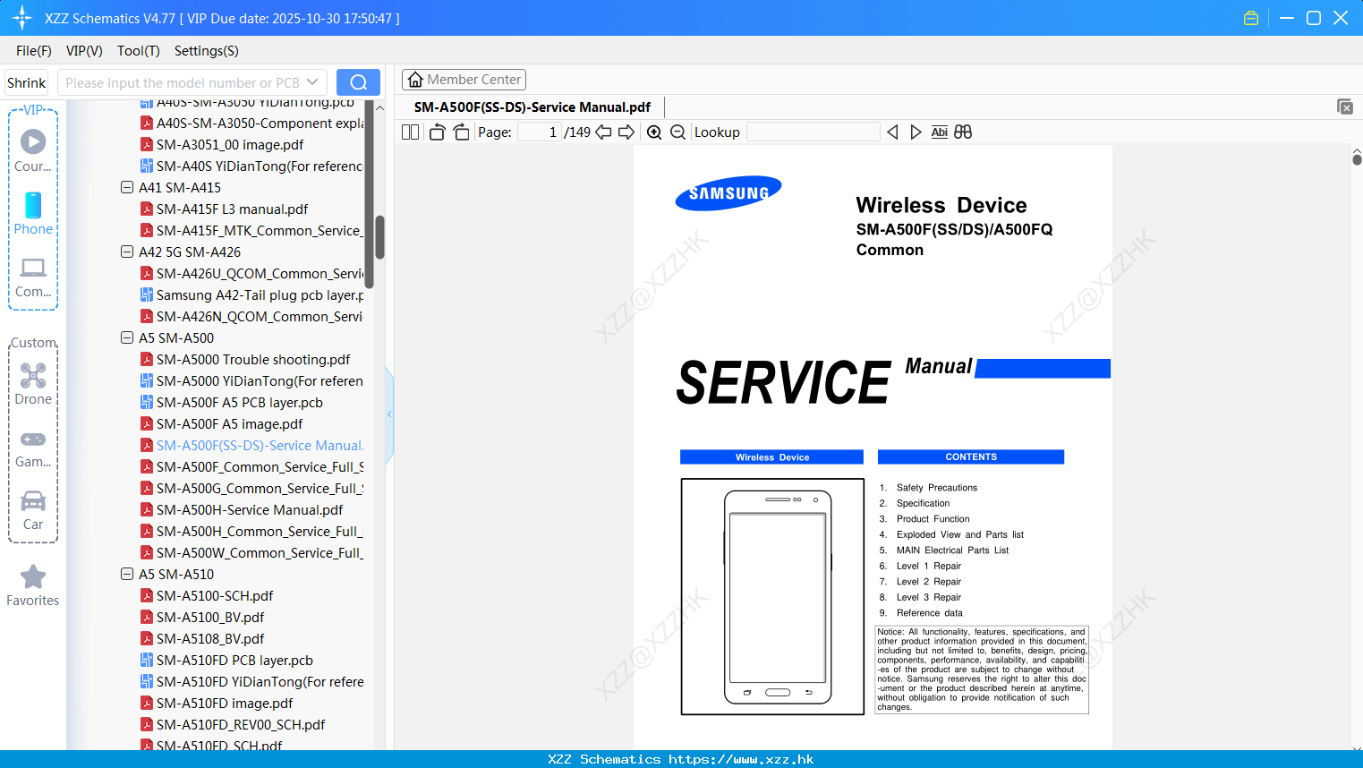Open SM-A500H-Service Manual.pdf
This screenshot has height=768, width=1363.
pos(242,510)
